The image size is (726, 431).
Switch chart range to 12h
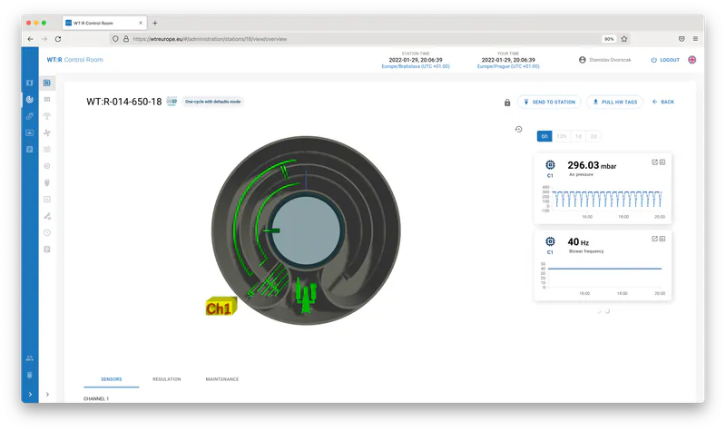[x=561, y=136]
